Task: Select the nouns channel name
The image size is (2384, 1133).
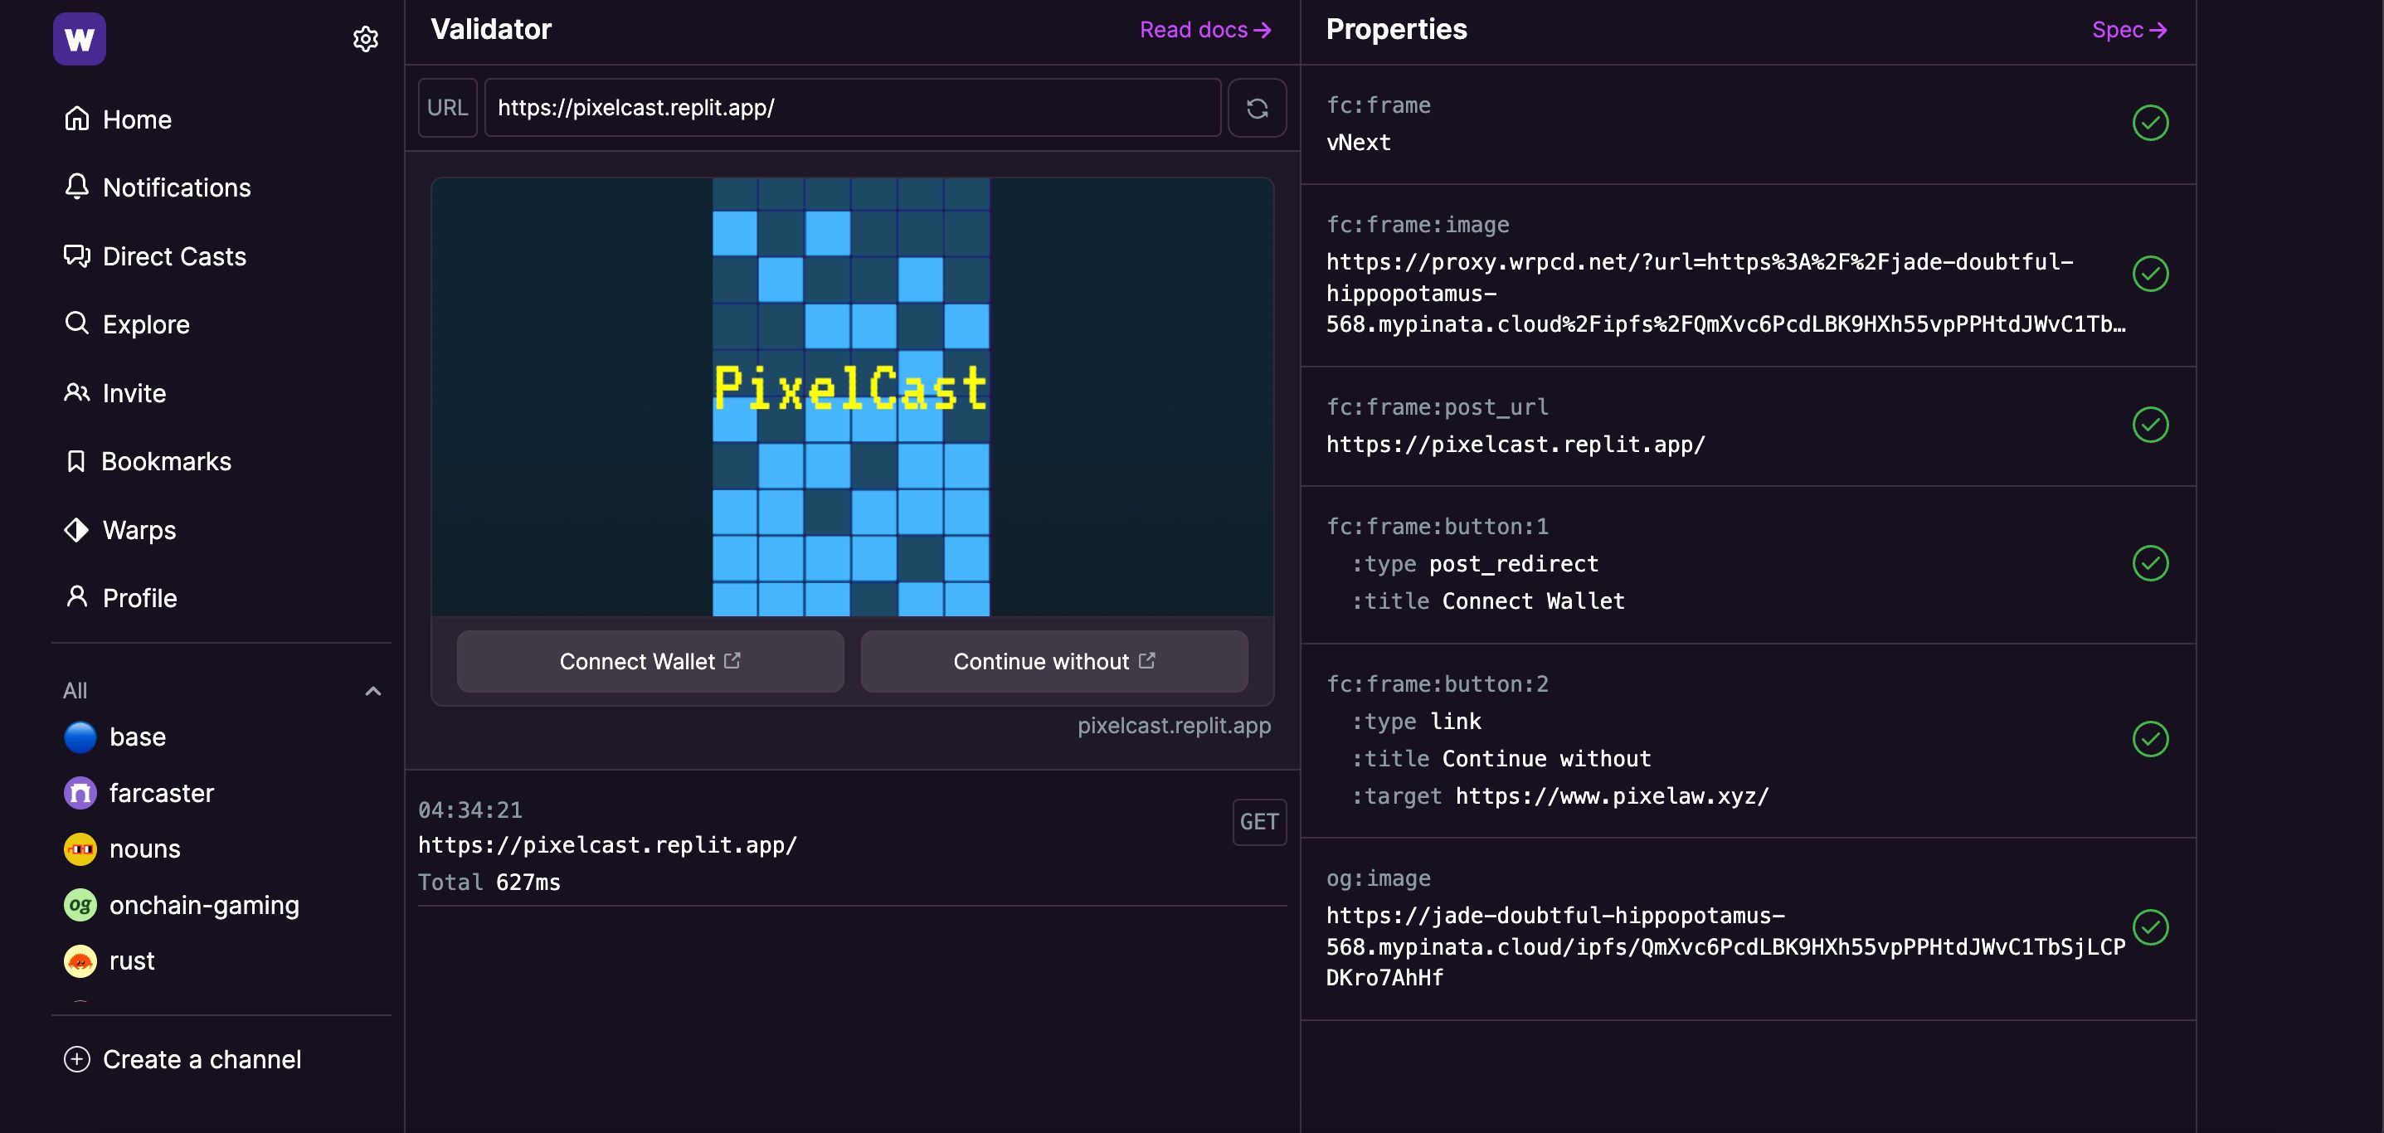Action: [x=145, y=849]
